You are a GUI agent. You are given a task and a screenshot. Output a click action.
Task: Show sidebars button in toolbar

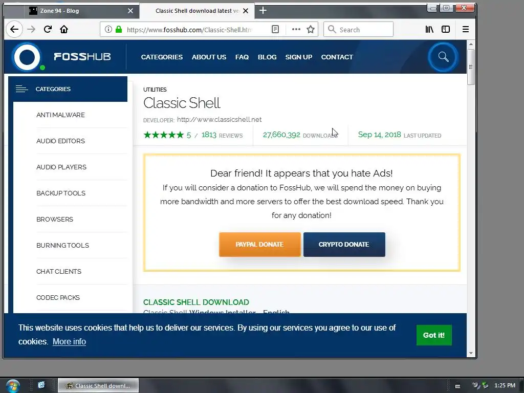(446, 29)
